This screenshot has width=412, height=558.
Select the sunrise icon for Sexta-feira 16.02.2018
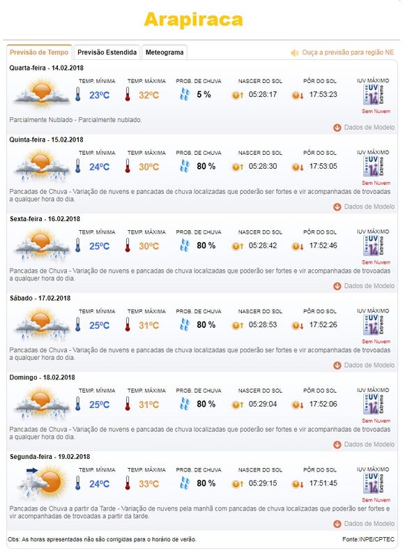click(237, 246)
